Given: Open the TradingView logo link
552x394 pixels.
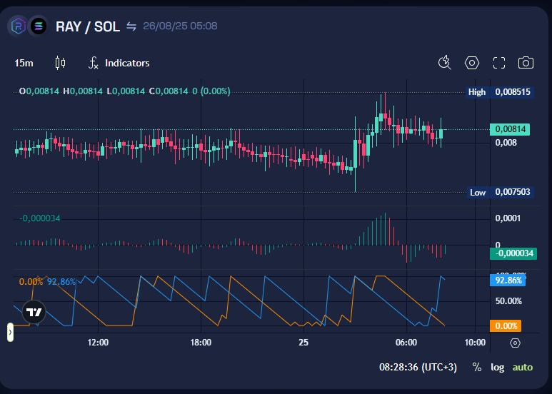Looking at the screenshot, I should [x=34, y=312].
